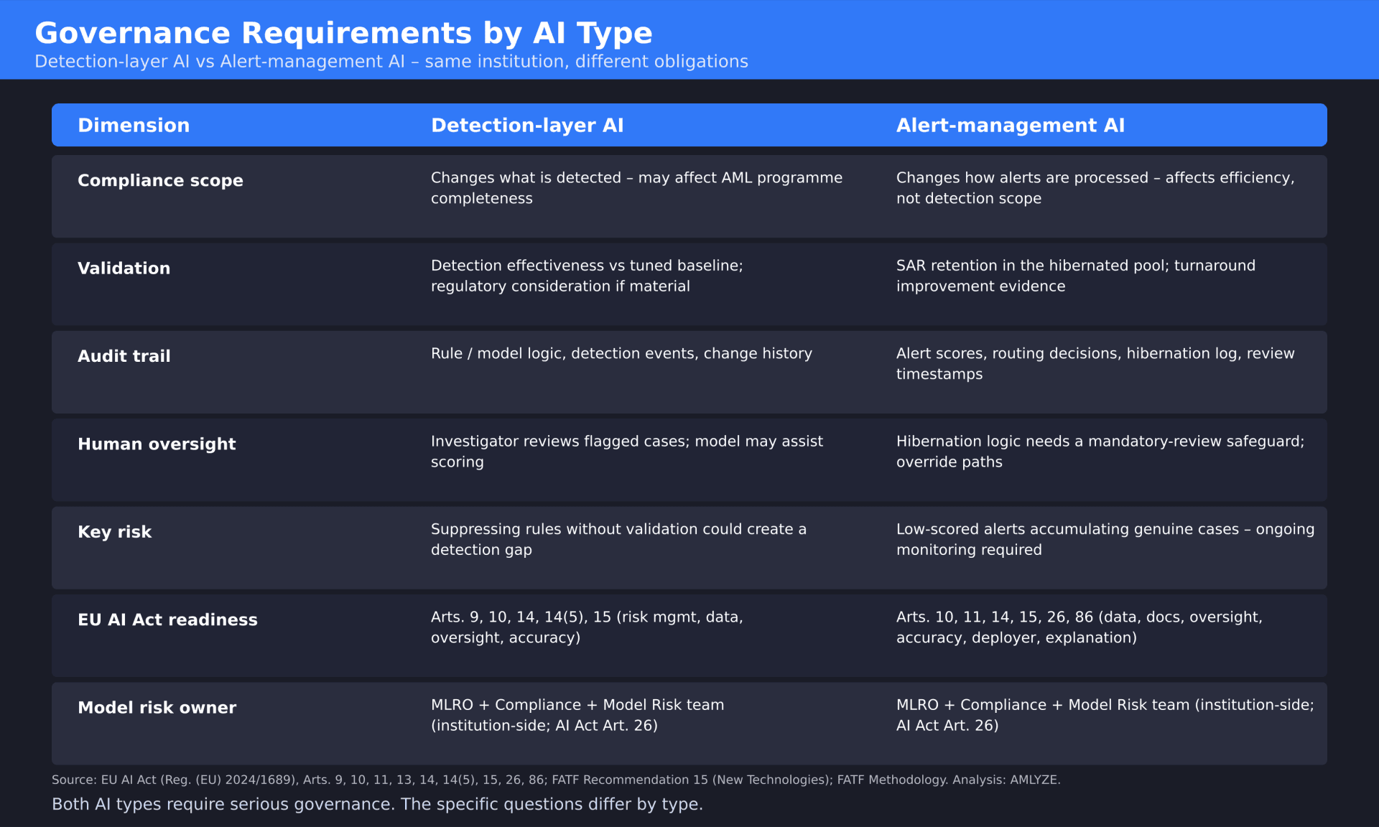Image resolution: width=1379 pixels, height=827 pixels.
Task: Click cell 'Alert scores, routing decisions, hibernation log'
Action: click(1095, 363)
